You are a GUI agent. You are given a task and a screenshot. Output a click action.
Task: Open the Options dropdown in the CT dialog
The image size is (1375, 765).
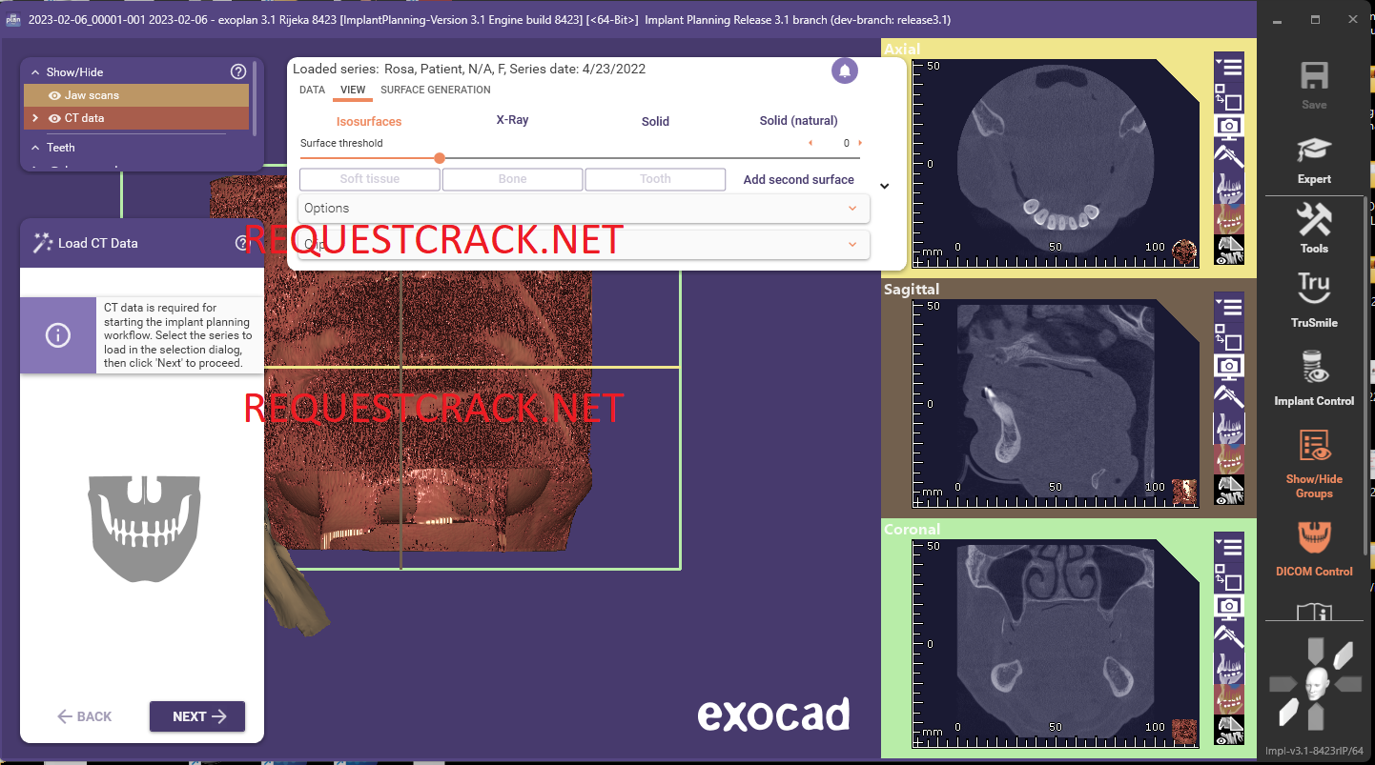[x=584, y=208]
